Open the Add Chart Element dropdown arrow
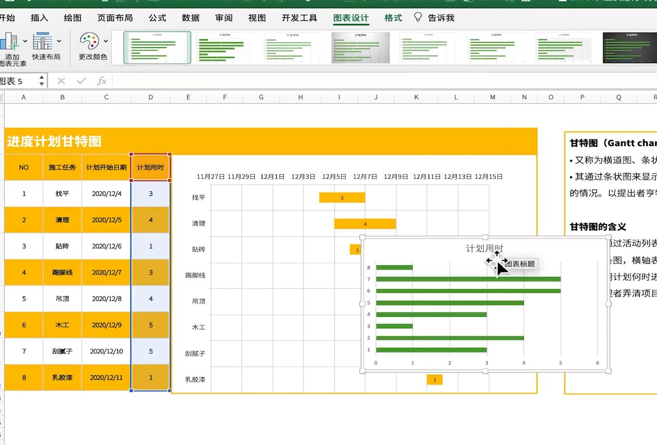Screen dimensions: 657x445 click(x=24, y=41)
